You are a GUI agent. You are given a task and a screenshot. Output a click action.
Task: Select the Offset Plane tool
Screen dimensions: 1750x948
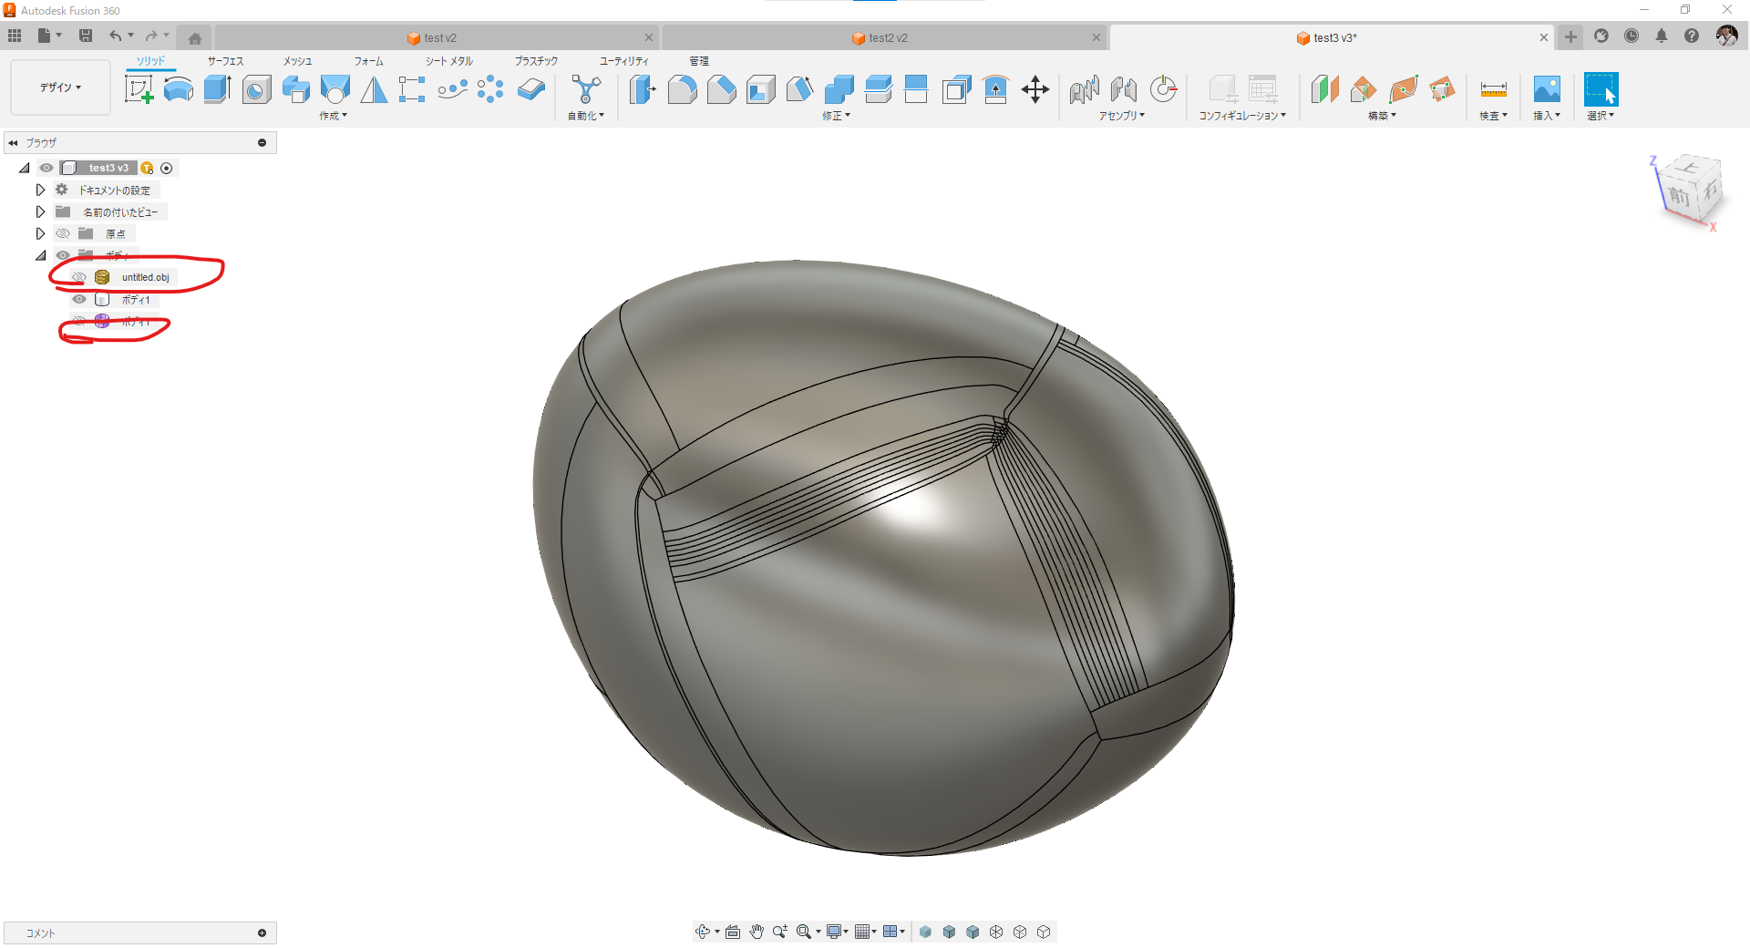pyautogui.click(x=1324, y=89)
